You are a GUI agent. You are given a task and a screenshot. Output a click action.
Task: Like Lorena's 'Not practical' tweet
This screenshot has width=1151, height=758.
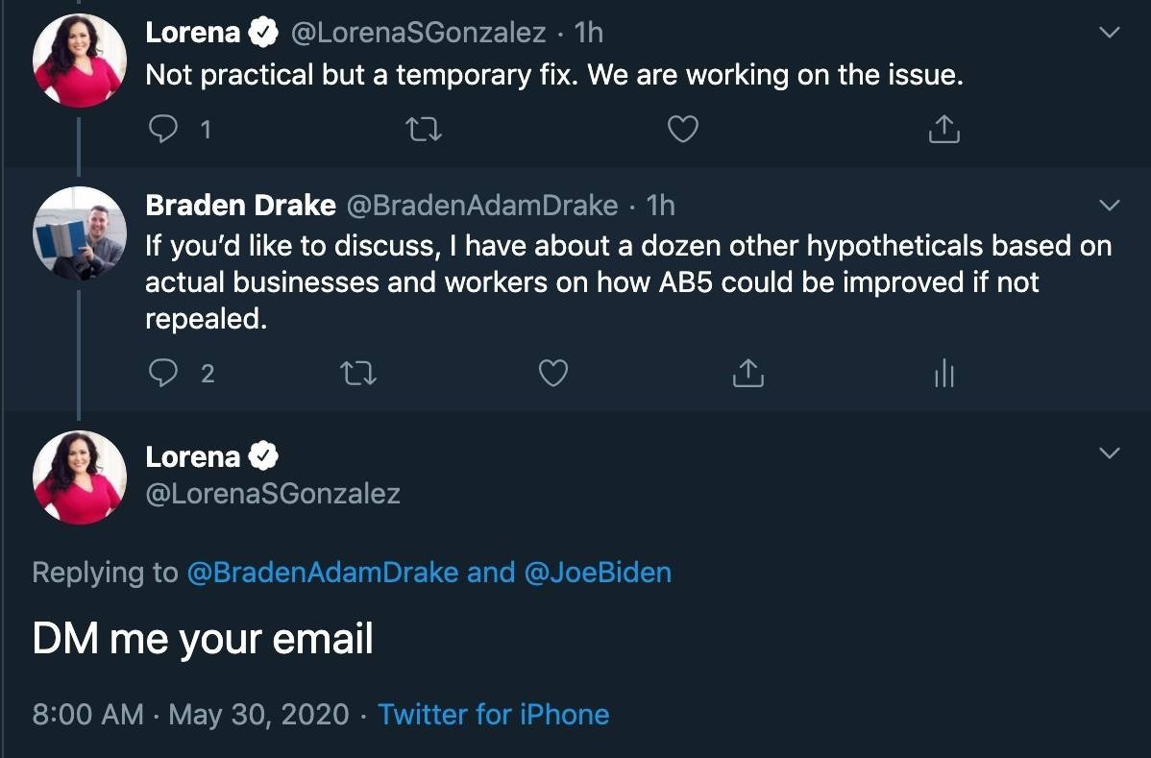tap(683, 129)
